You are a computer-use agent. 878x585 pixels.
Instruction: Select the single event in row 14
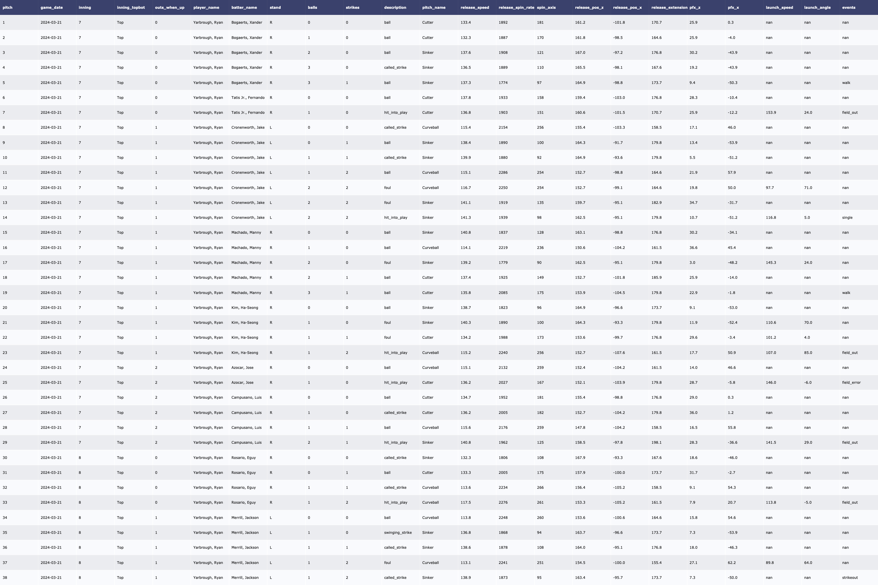[x=847, y=218]
